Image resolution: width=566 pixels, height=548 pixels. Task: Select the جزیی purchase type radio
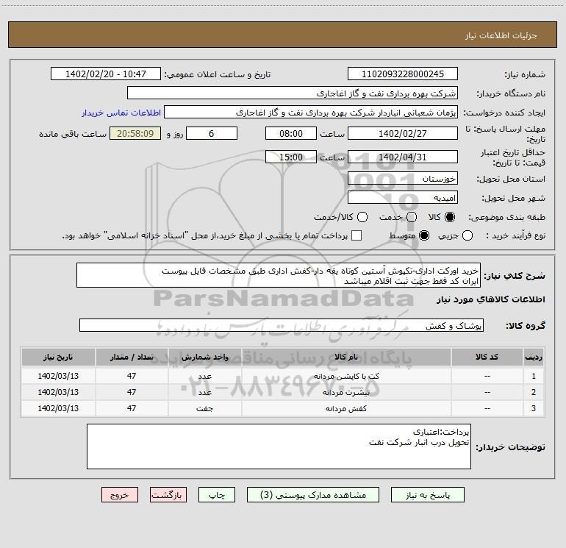point(467,235)
